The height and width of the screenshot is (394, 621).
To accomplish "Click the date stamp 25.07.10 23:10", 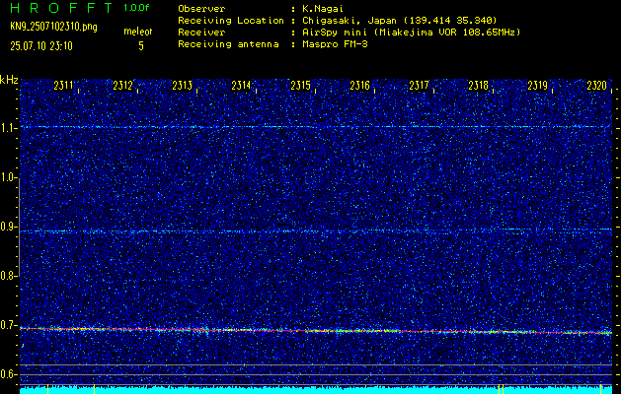I will (x=41, y=46).
